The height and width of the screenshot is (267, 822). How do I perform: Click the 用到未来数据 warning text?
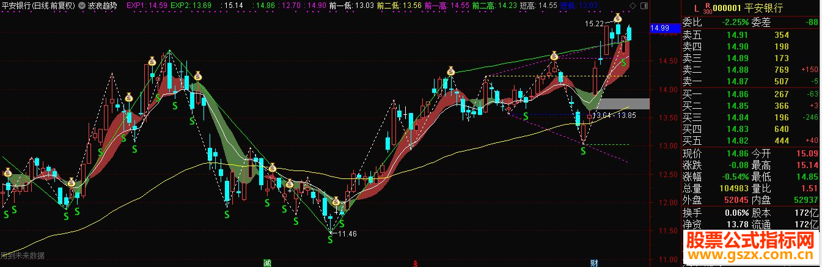pos(23,256)
